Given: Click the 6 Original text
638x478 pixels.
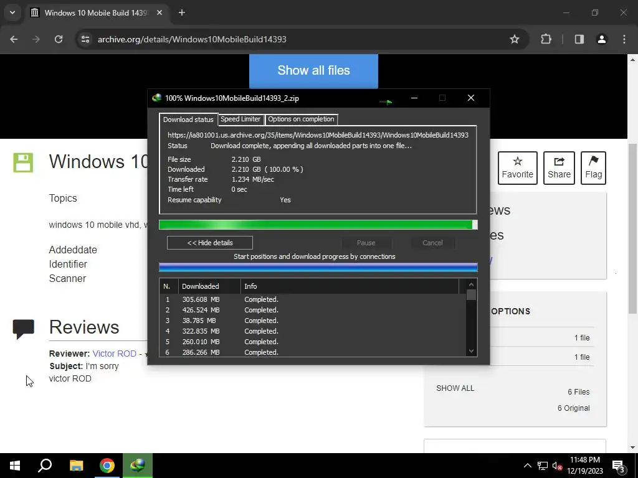Looking at the screenshot, I should point(574,408).
